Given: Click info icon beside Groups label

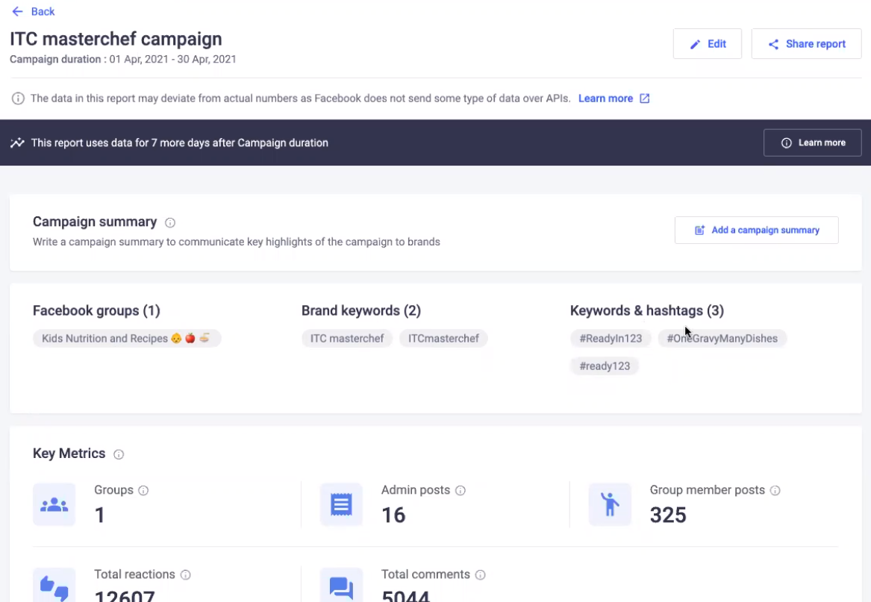Looking at the screenshot, I should tap(143, 490).
